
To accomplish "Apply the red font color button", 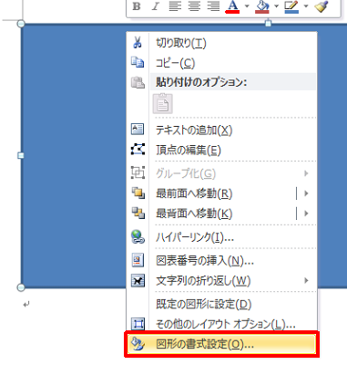I will (x=232, y=6).
